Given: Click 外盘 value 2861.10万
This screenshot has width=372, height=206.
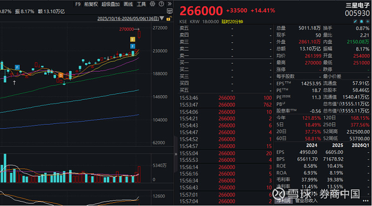Looking at the screenshot, I should pyautogui.click(x=309, y=42).
